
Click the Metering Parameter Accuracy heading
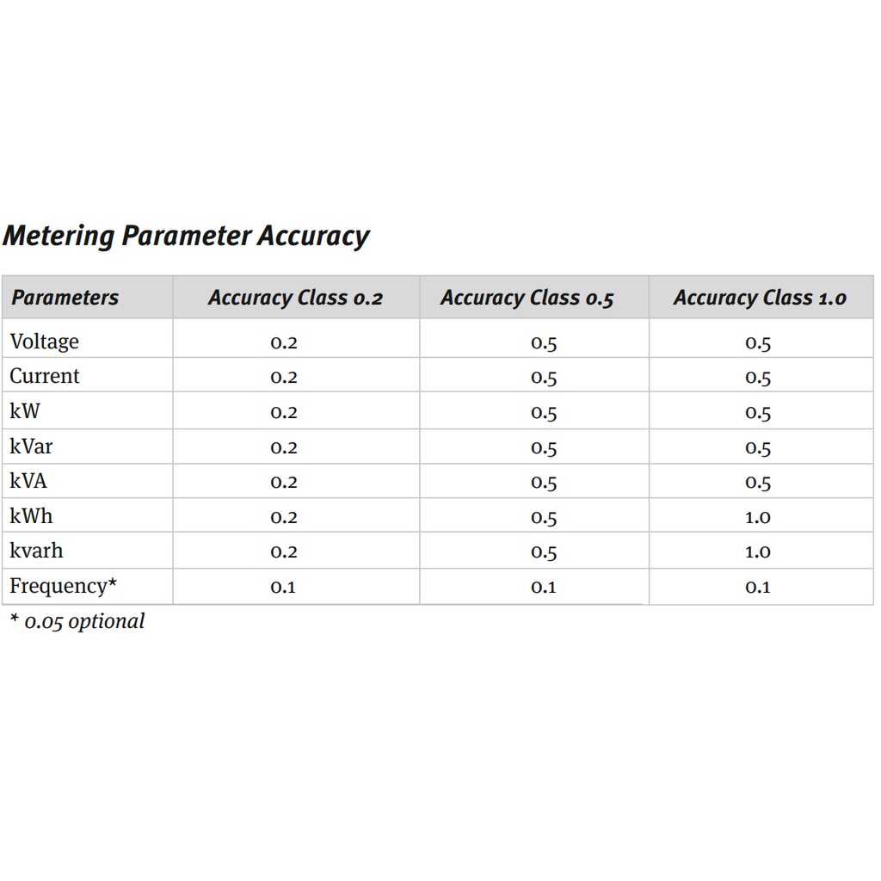click(x=186, y=236)
